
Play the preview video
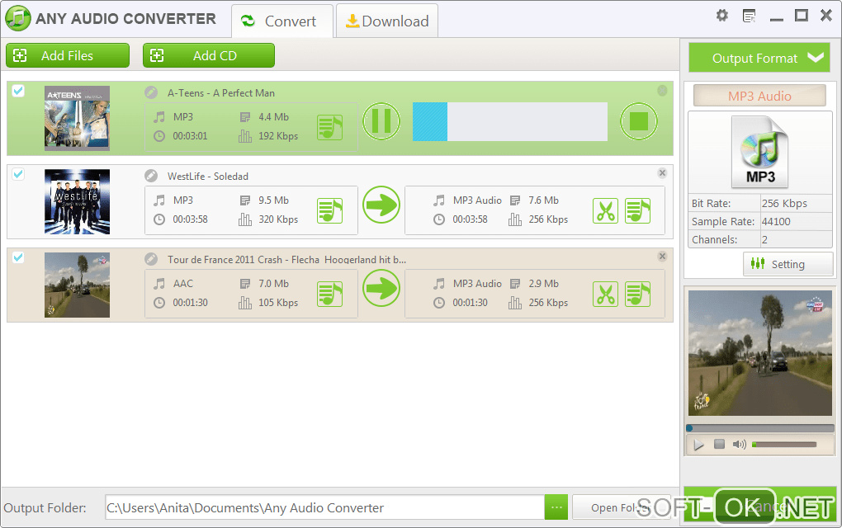click(698, 445)
